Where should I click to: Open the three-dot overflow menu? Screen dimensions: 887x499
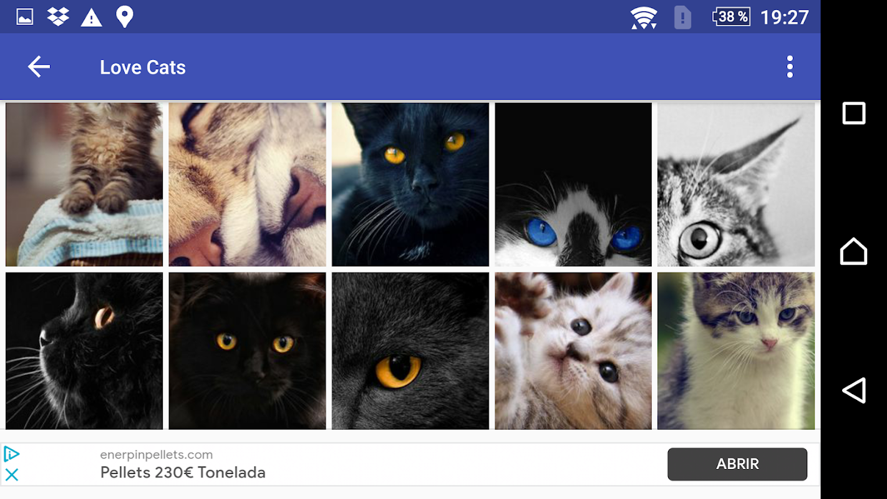[790, 67]
